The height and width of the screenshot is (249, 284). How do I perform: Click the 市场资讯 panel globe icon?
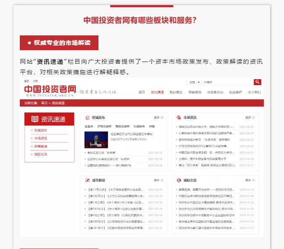point(179,118)
